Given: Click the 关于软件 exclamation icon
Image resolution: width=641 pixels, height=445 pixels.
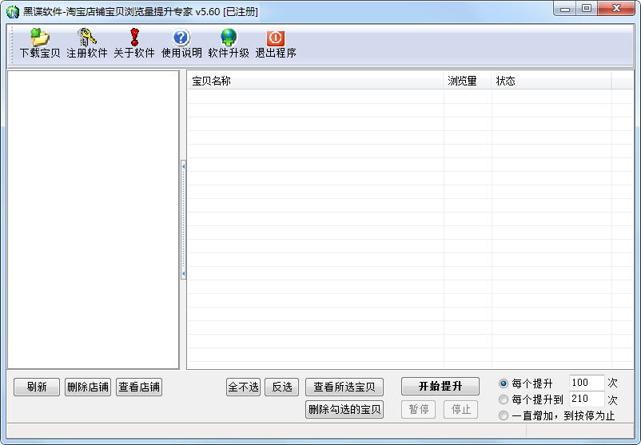Looking at the screenshot, I should pos(133,38).
